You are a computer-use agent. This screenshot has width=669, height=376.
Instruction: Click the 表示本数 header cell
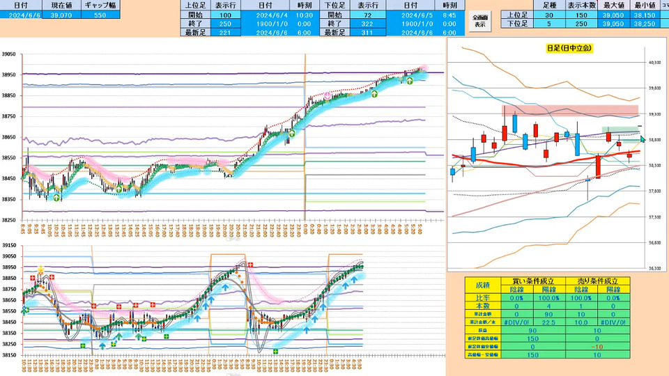coord(581,5)
